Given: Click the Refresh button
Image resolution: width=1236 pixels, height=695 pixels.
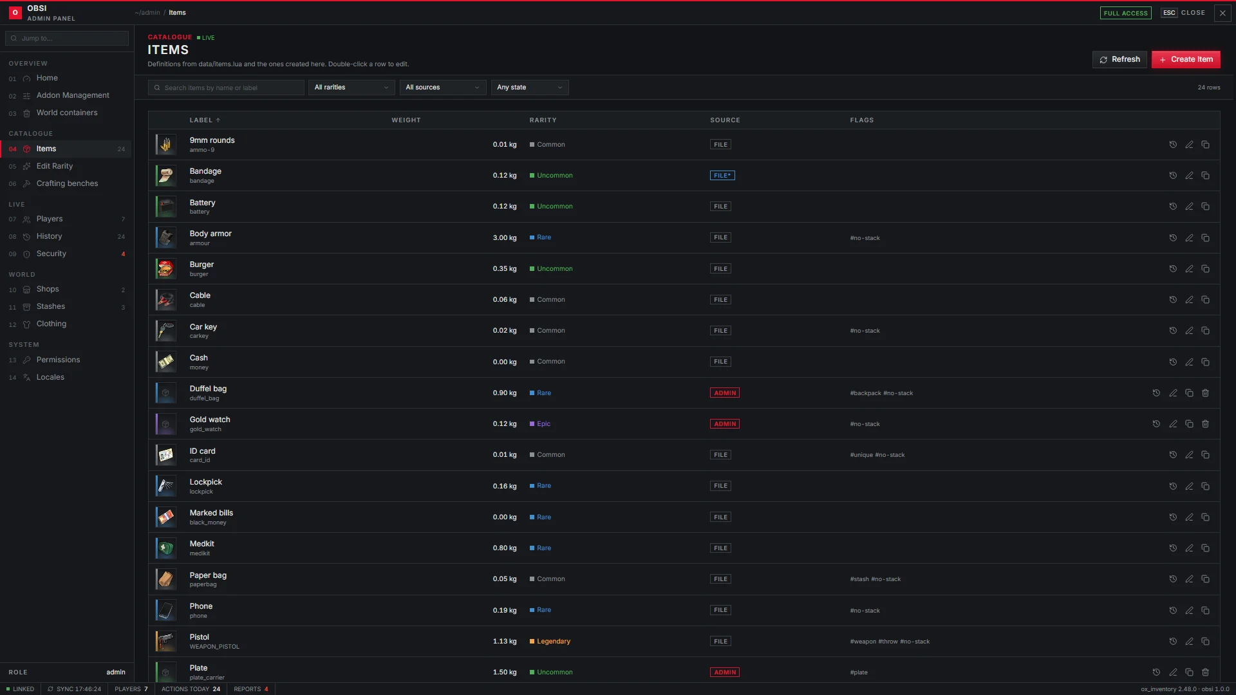Looking at the screenshot, I should click(x=1119, y=59).
